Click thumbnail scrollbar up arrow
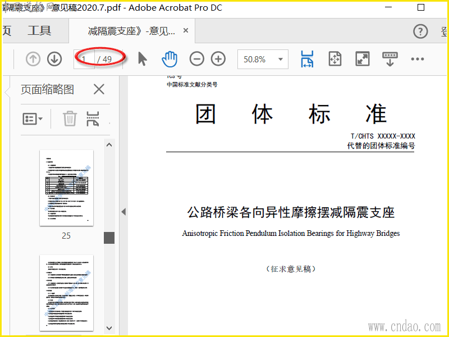449x337 pixels. click(x=109, y=145)
